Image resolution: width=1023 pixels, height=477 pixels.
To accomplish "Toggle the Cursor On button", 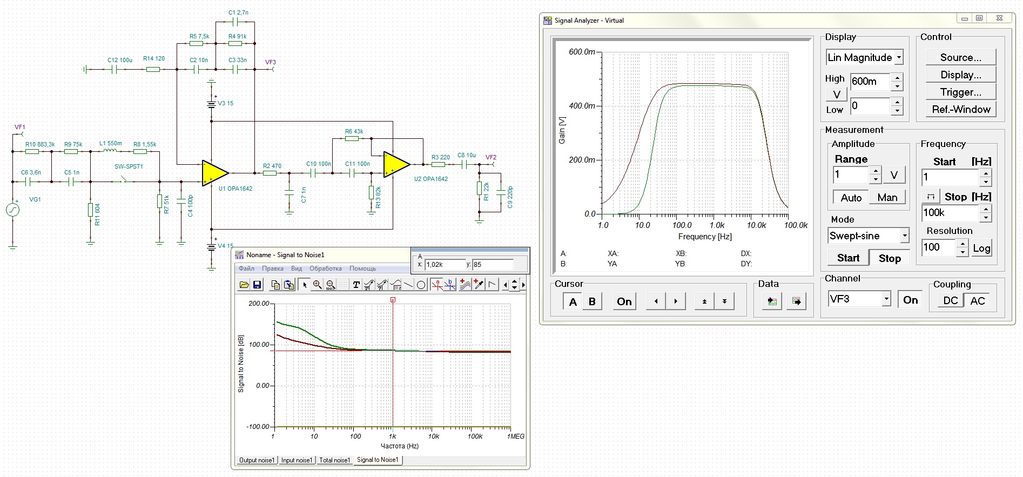I will point(624,301).
